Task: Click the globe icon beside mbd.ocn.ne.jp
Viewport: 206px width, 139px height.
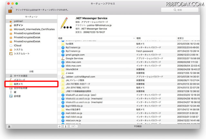Action: 63,120
